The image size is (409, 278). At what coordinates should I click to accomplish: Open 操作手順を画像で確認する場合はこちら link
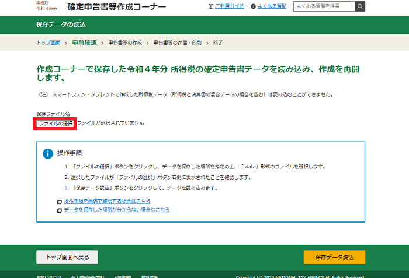pos(110,201)
